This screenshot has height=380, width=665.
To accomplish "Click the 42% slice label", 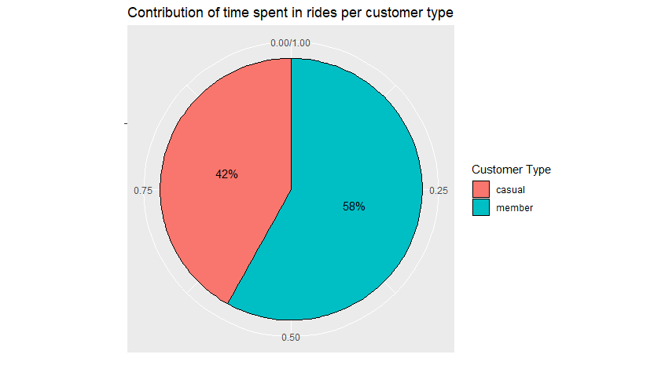I will click(x=226, y=174).
